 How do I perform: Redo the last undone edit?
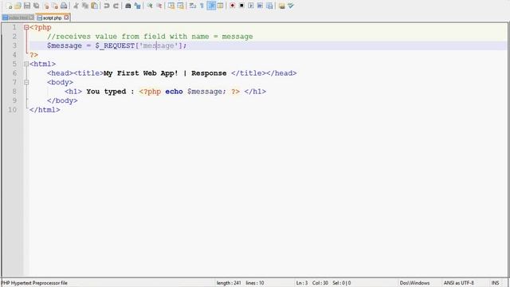116,6
